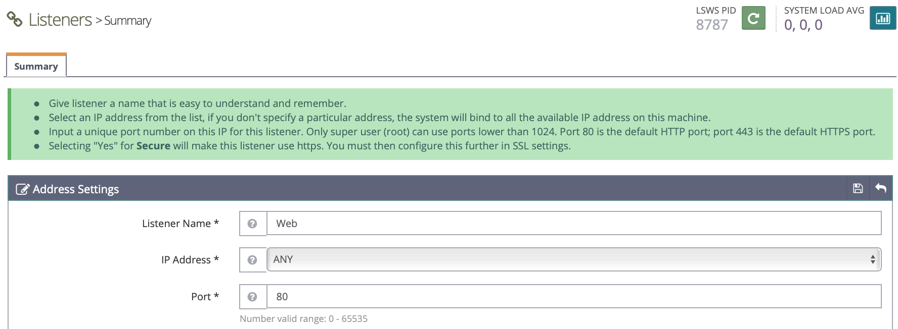Open the real-time stats chart icon

(x=882, y=19)
